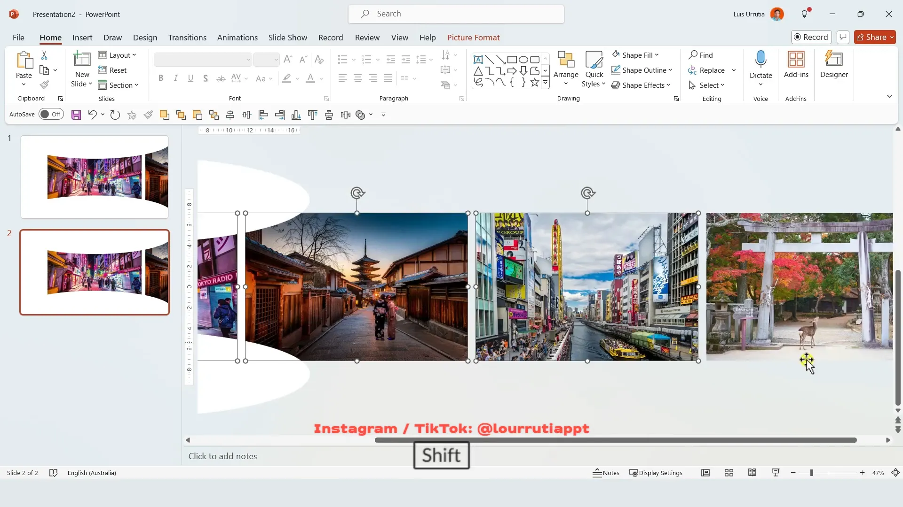The image size is (903, 507).
Task: Click the zoom slider handle
Action: coord(811,473)
